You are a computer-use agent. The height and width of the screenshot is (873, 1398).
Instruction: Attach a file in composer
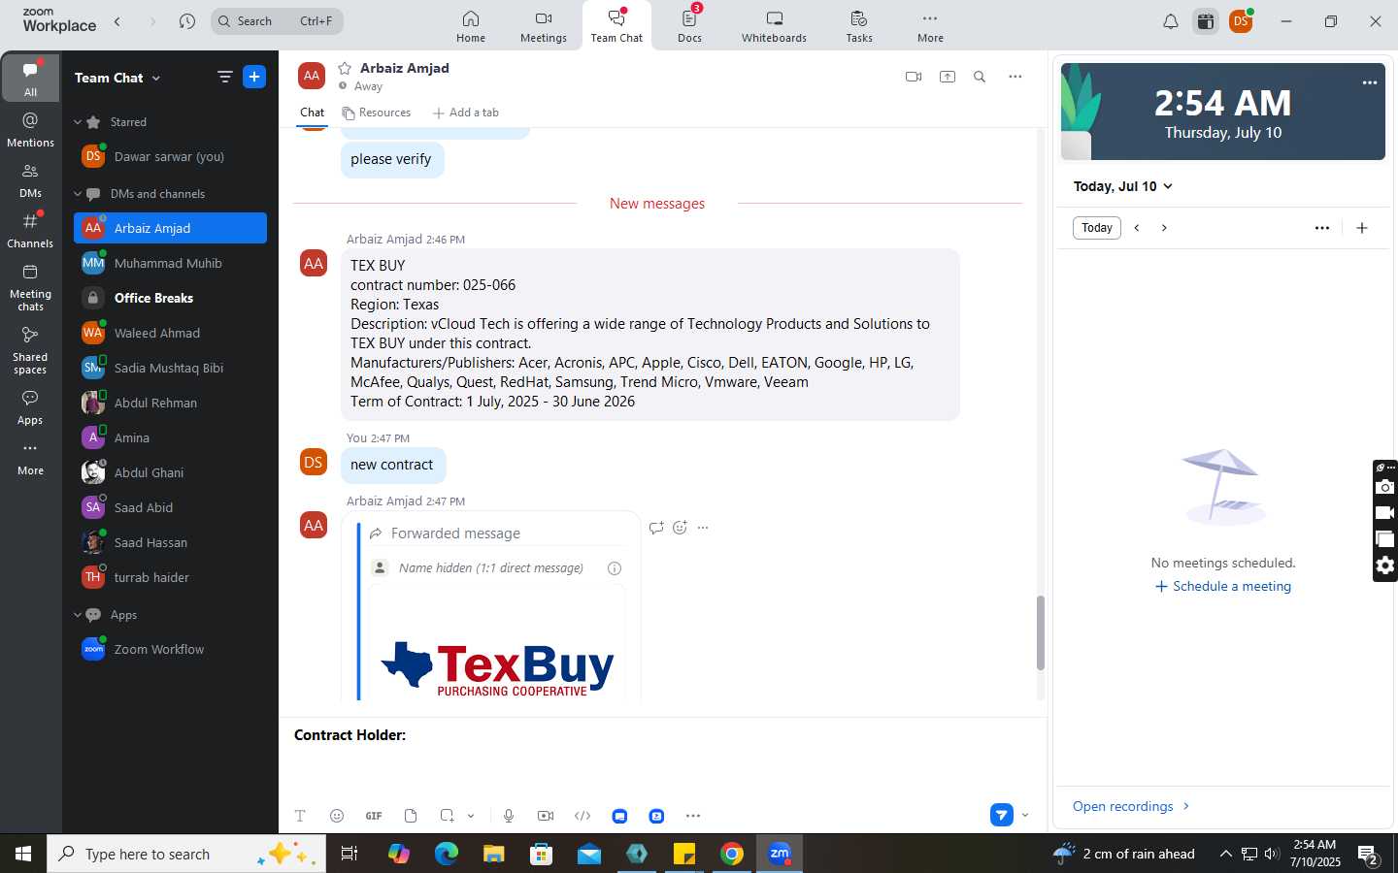point(411,816)
